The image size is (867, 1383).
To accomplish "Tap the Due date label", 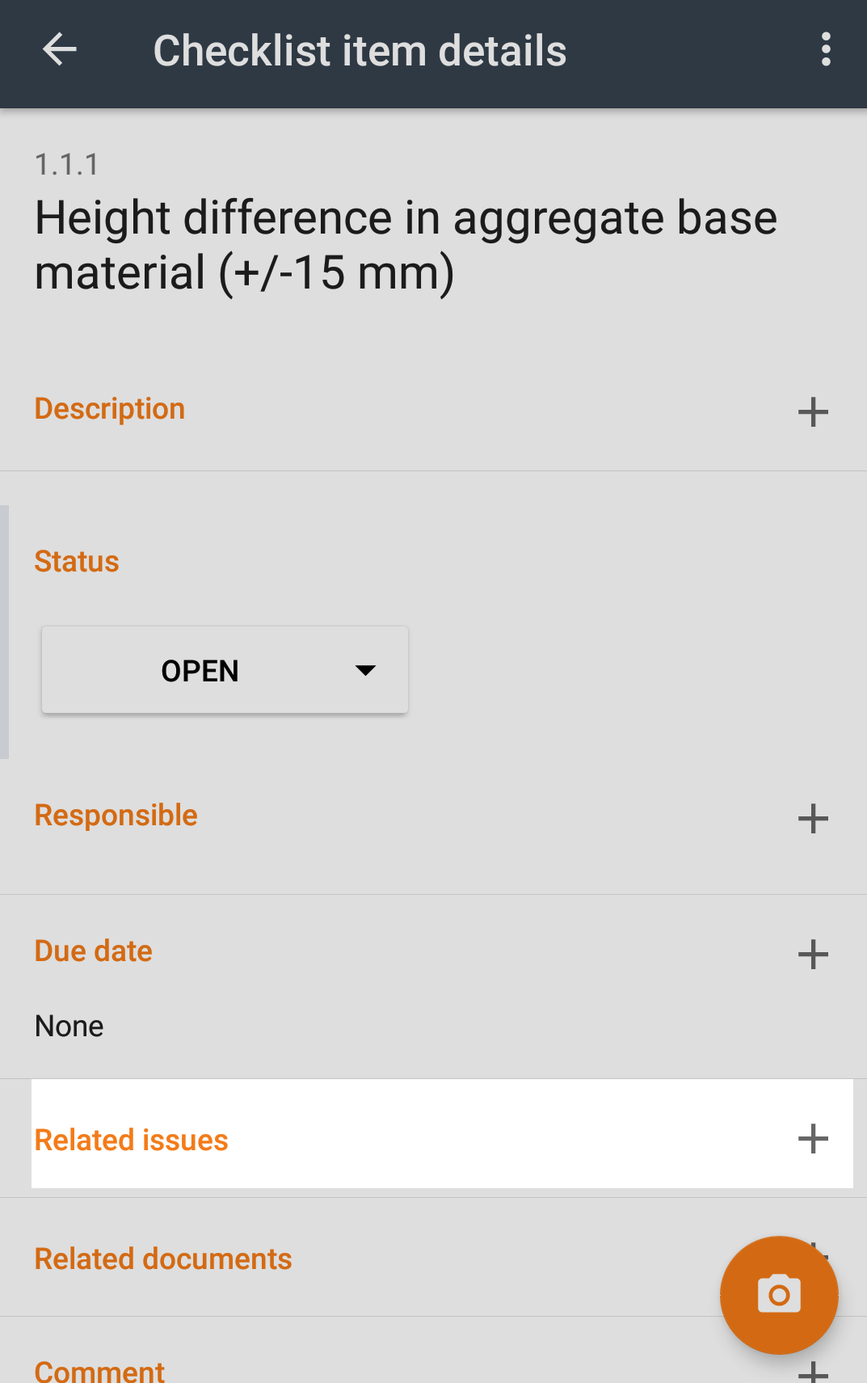I will 94,951.
